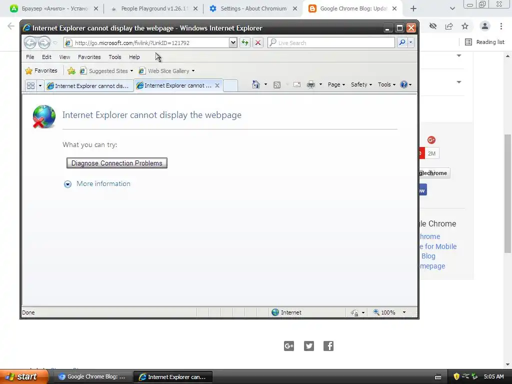Add to Favorites Bar star icon
This screenshot has height=384, width=512.
tap(71, 70)
